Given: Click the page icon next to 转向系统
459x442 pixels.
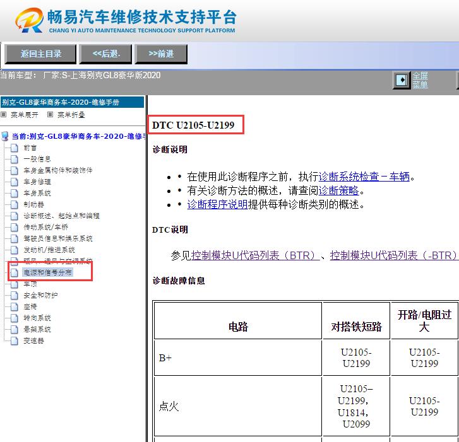Looking at the screenshot, I should pos(14,318).
